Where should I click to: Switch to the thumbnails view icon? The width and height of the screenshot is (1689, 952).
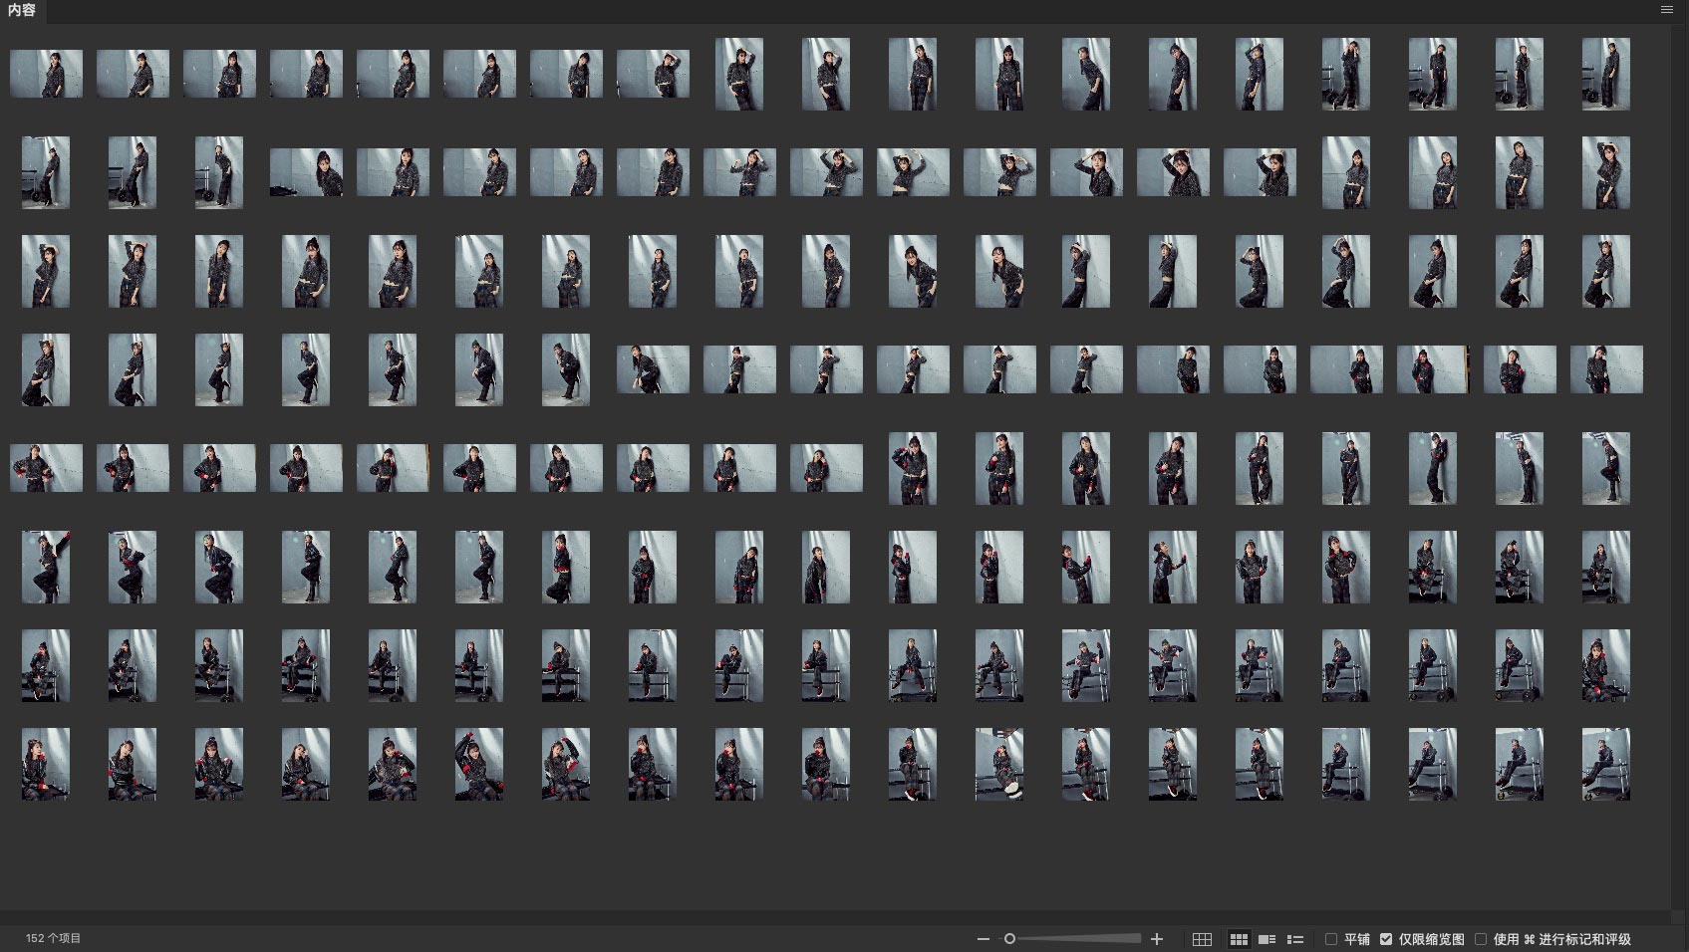click(1239, 939)
